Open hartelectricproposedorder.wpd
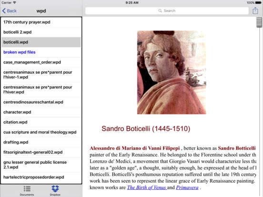The image size is (263, 197). point(41,177)
